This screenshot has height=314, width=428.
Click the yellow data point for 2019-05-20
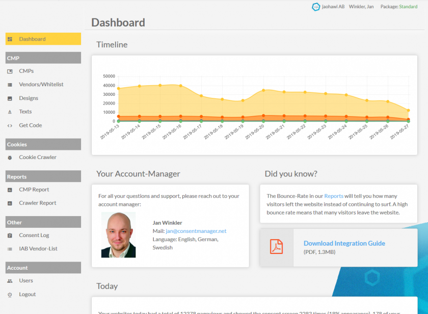[x=263, y=90]
